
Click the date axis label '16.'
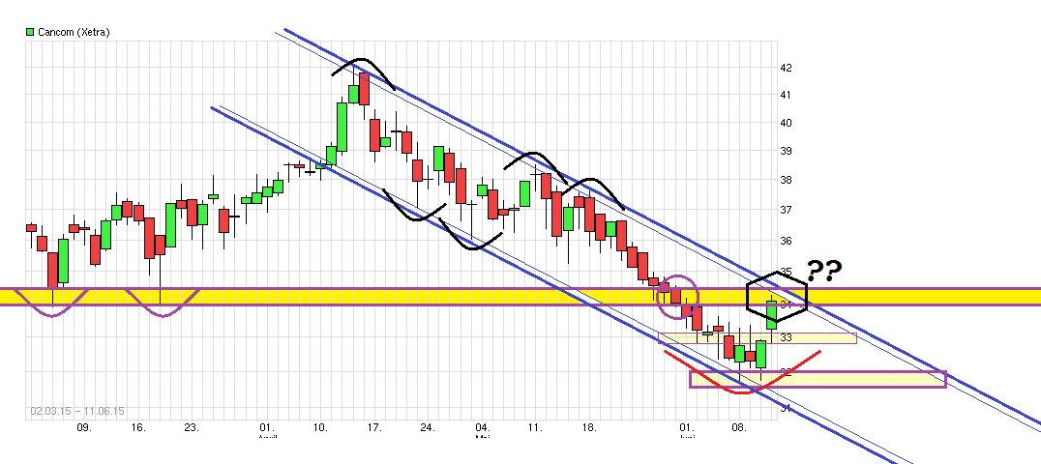138,427
